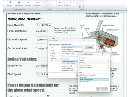Expand the Constants dropdown arrow
This screenshot has height=97, width=130.
pyautogui.click(x=32, y=5)
